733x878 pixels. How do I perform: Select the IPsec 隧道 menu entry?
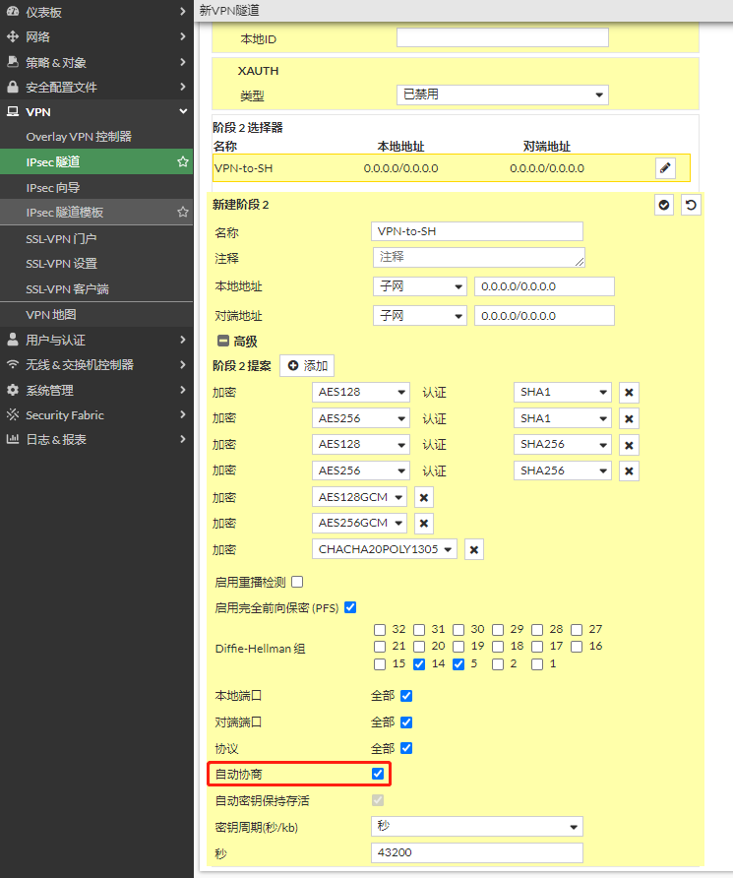click(96, 161)
